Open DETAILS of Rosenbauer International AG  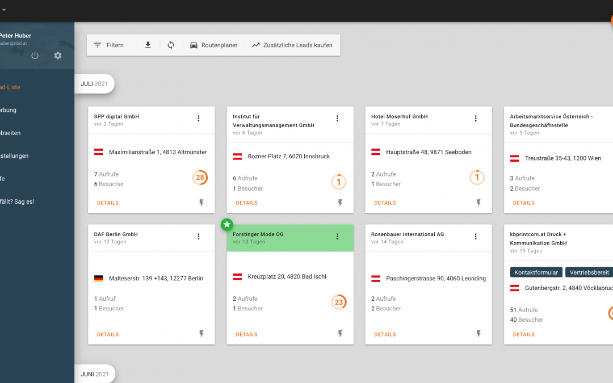(x=385, y=335)
